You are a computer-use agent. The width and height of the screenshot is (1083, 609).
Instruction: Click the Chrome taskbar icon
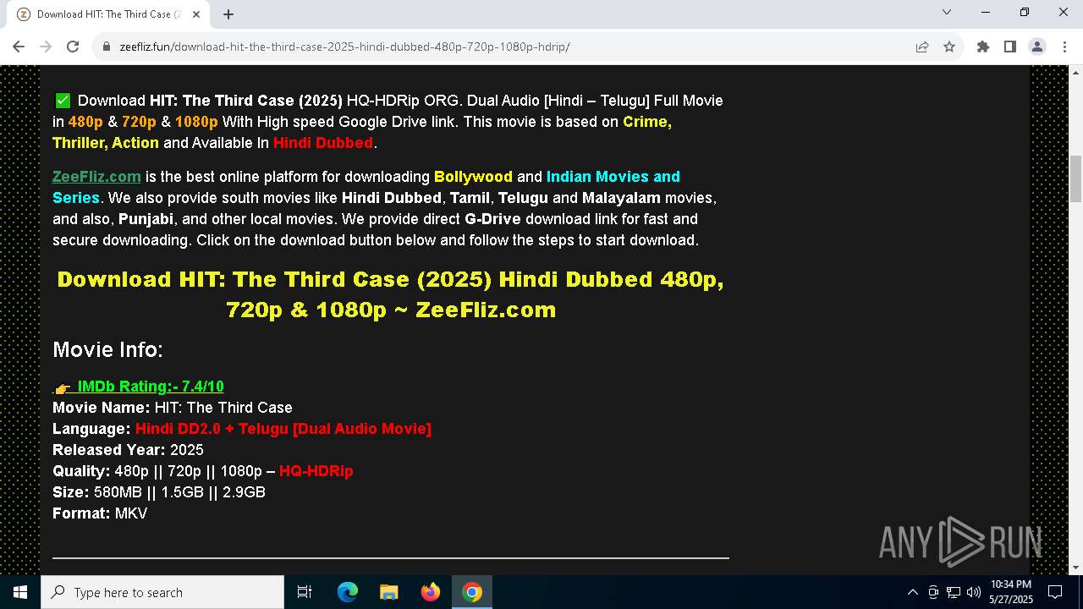(x=472, y=592)
